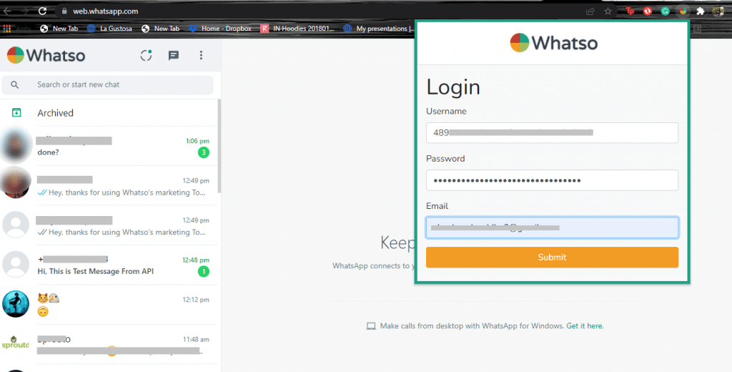Screen dimensions: 732x372
Task: Open the Extensions puzzle icon
Action: coord(701,11)
